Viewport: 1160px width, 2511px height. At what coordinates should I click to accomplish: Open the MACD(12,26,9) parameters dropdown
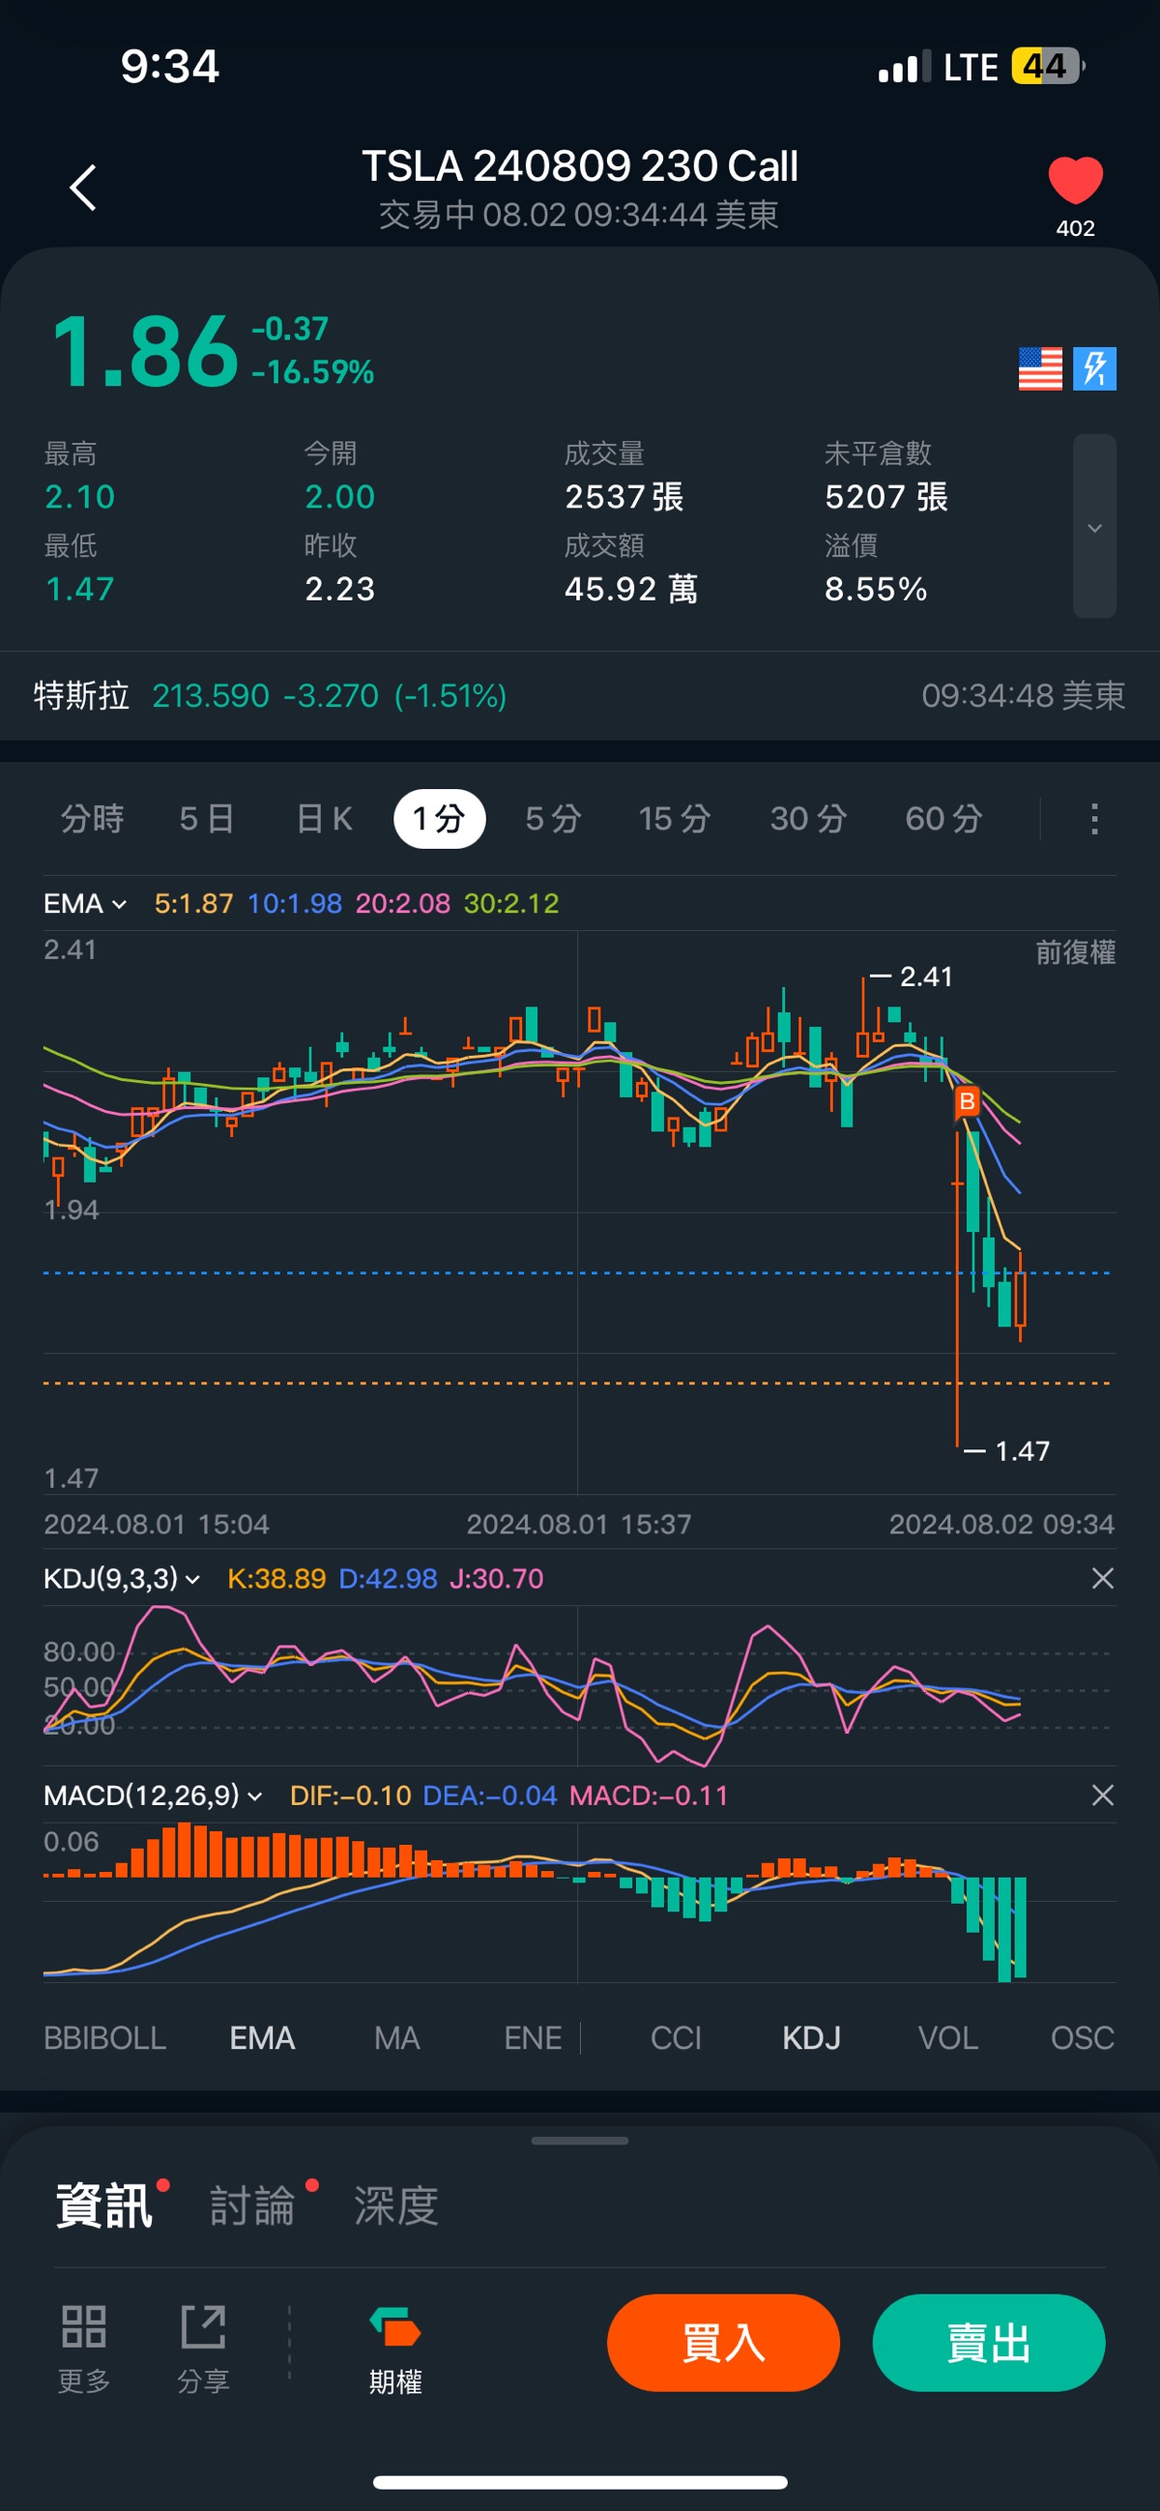click(x=153, y=1796)
